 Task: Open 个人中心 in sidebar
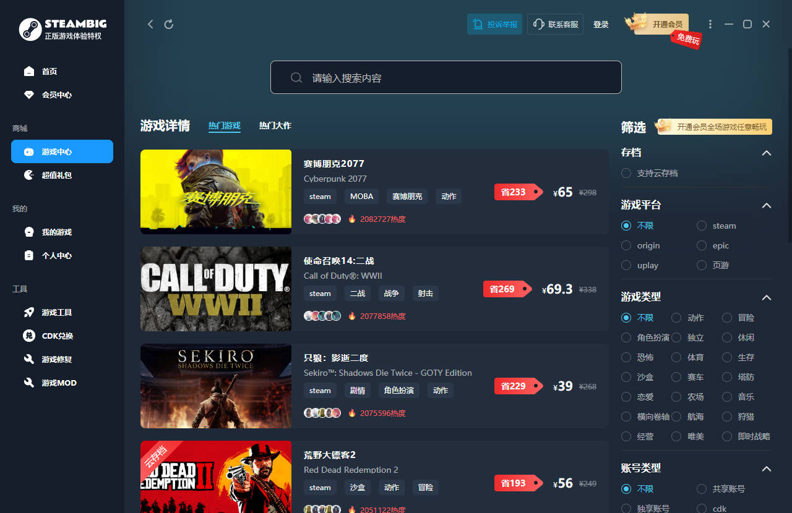[62, 256]
